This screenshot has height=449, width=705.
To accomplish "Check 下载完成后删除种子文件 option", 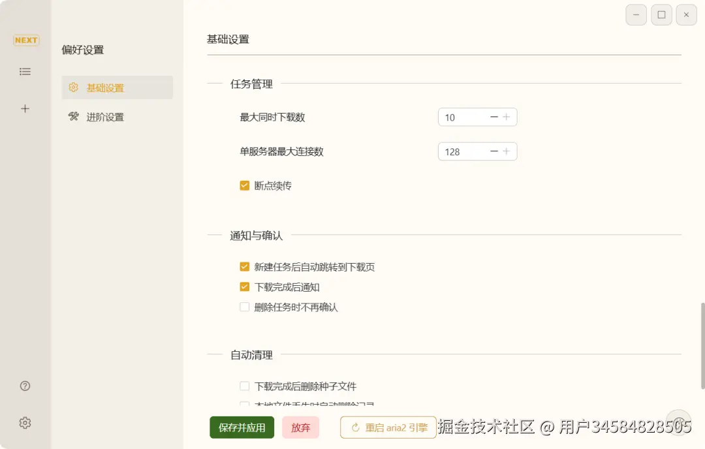I will pos(245,386).
